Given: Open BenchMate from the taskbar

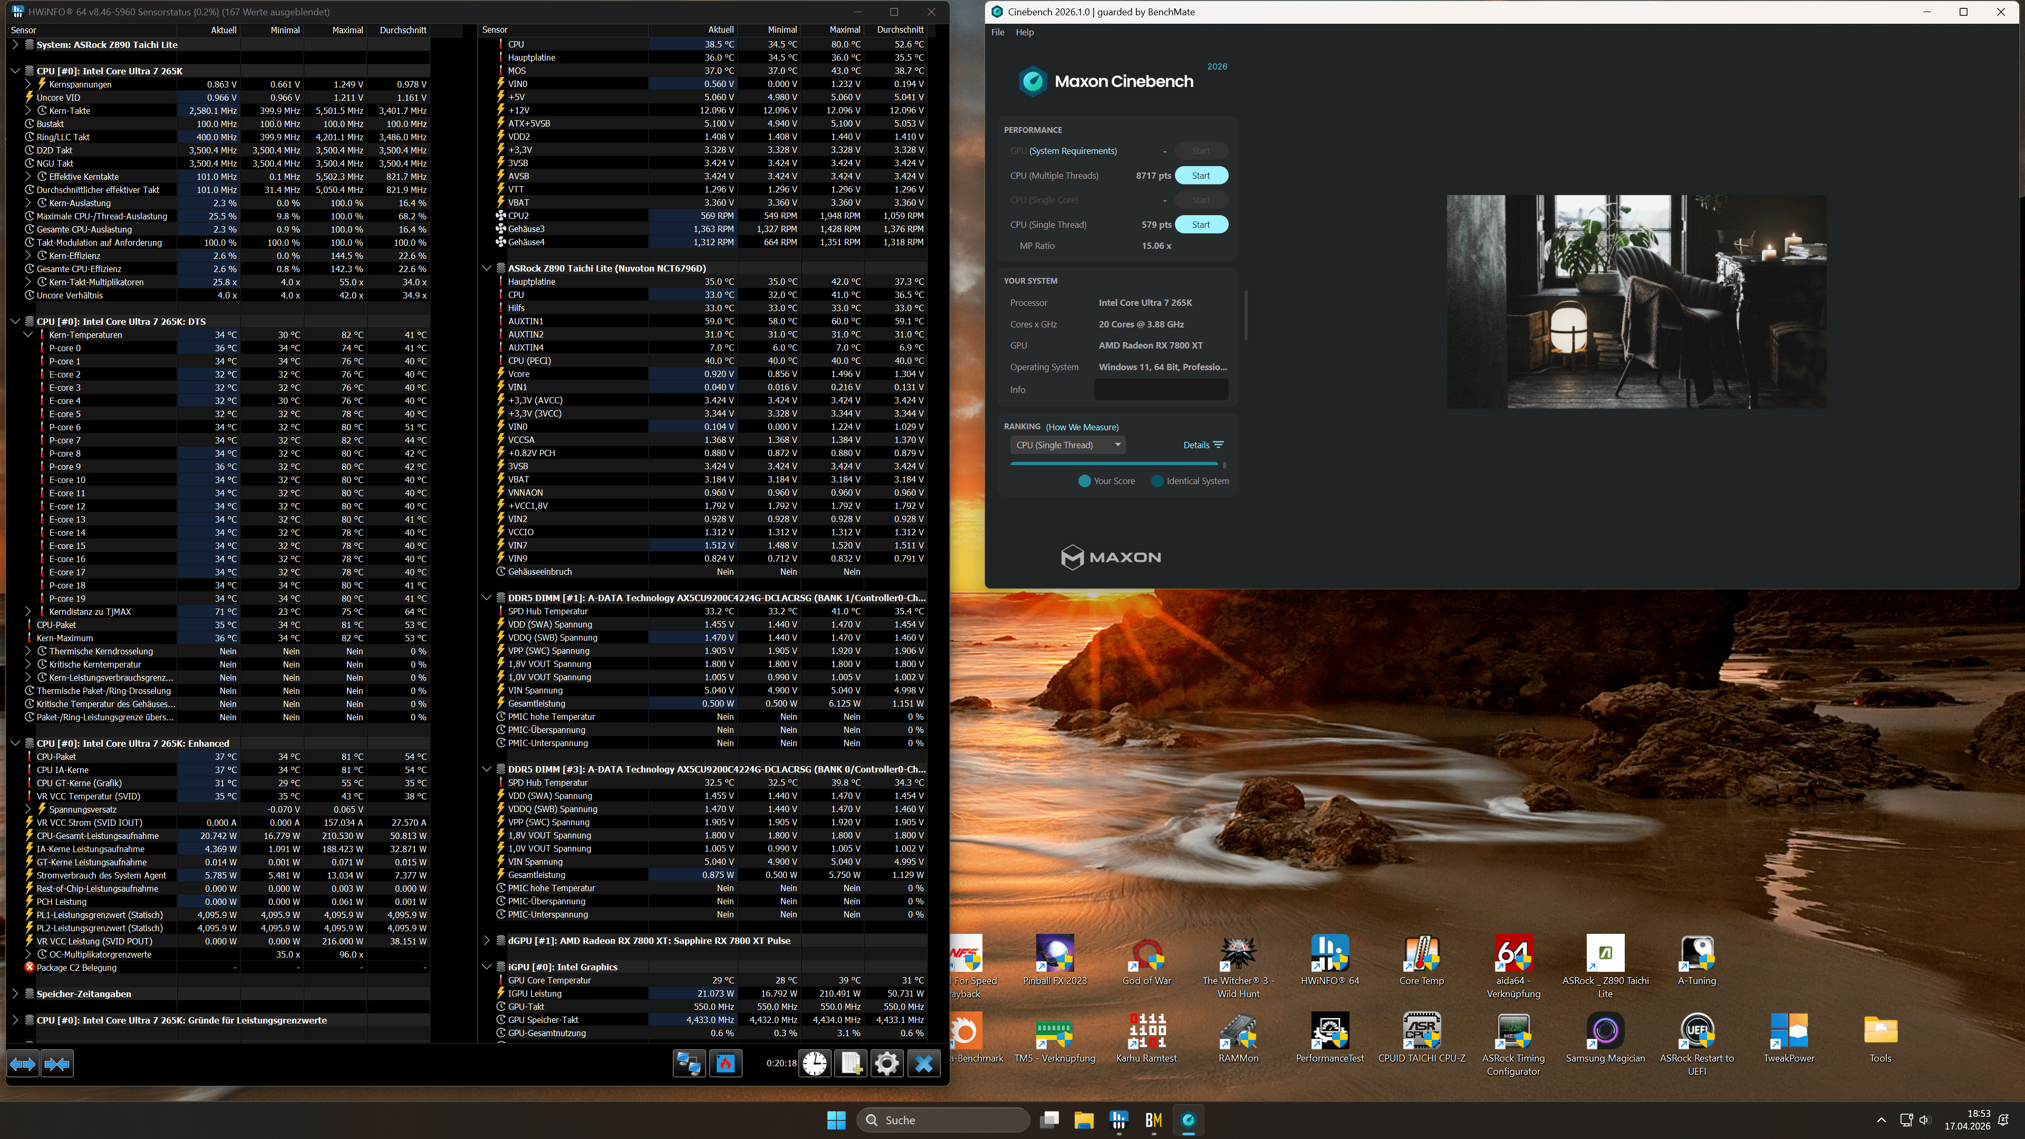Looking at the screenshot, I should click(1153, 1120).
